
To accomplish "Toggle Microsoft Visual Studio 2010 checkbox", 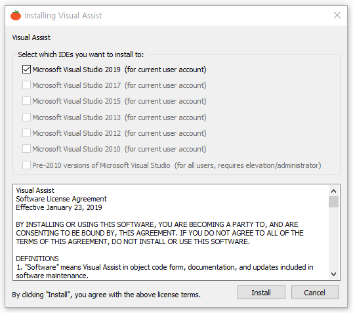I will pyautogui.click(x=26, y=149).
